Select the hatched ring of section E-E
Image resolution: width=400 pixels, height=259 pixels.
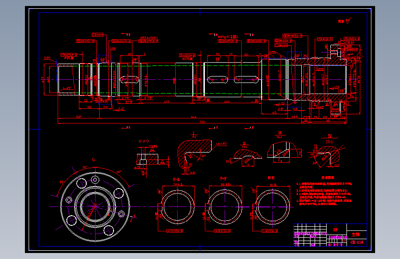point(178,207)
